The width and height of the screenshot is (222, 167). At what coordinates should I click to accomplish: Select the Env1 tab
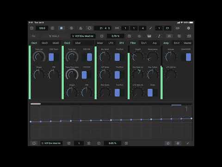point(144,43)
